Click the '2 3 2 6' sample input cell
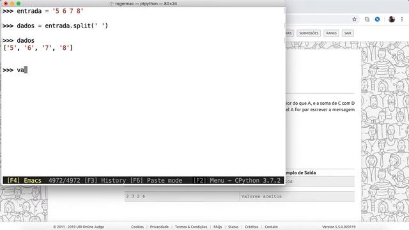409x230 pixels. point(182,196)
